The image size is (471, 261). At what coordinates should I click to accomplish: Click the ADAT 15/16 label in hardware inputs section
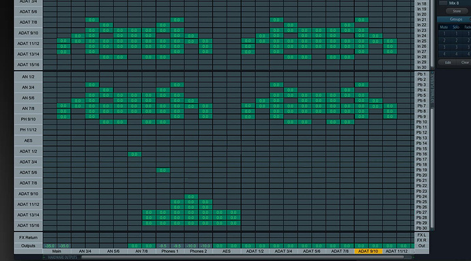[28, 65]
